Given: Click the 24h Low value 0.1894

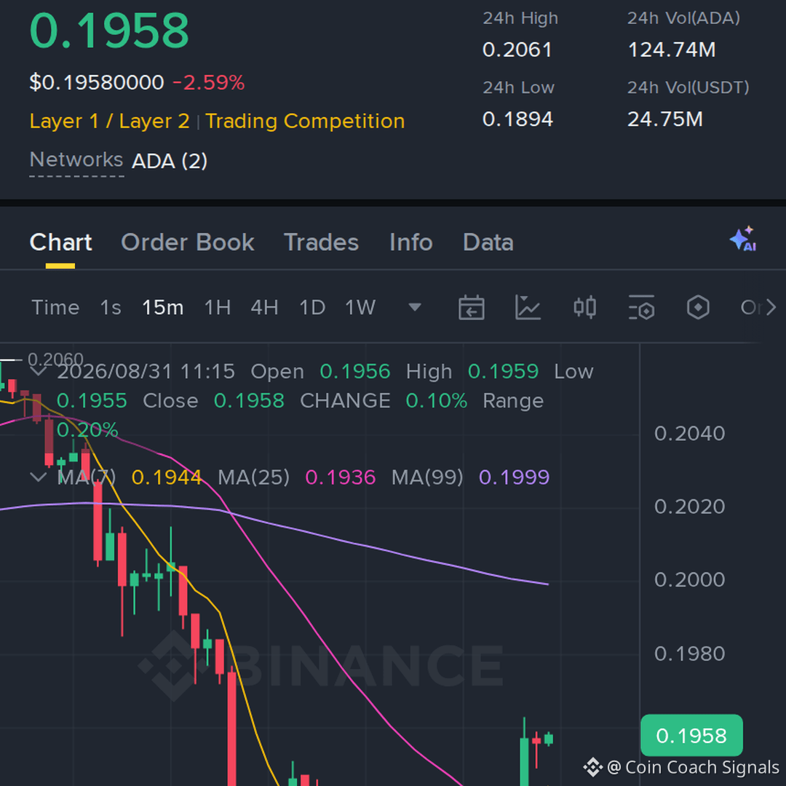Looking at the screenshot, I should [517, 119].
